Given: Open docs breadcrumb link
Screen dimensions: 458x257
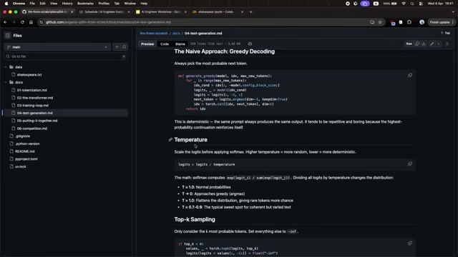Looking at the screenshot, I should pyautogui.click(x=176, y=34).
